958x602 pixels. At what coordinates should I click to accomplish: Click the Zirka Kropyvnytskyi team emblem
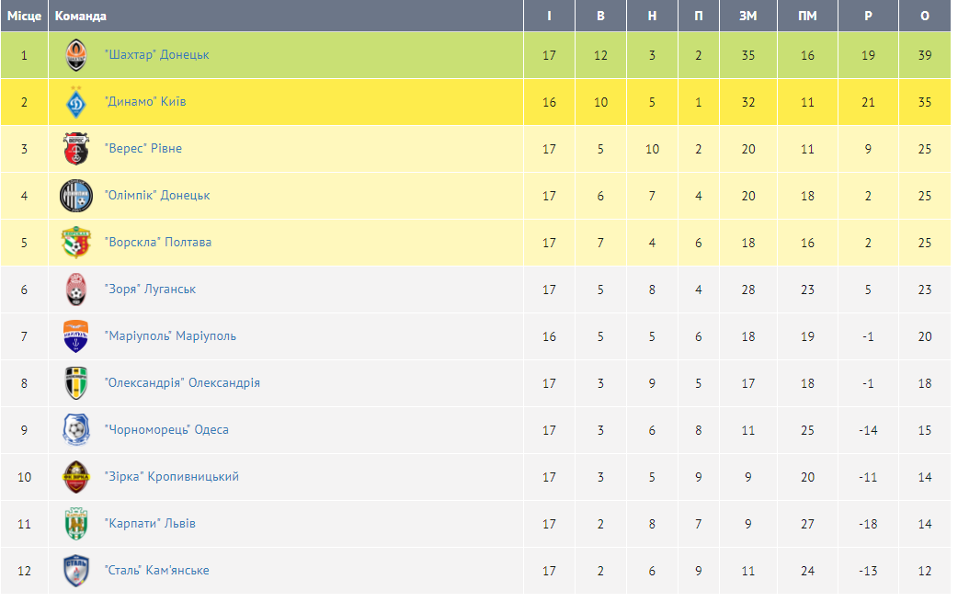click(x=76, y=477)
